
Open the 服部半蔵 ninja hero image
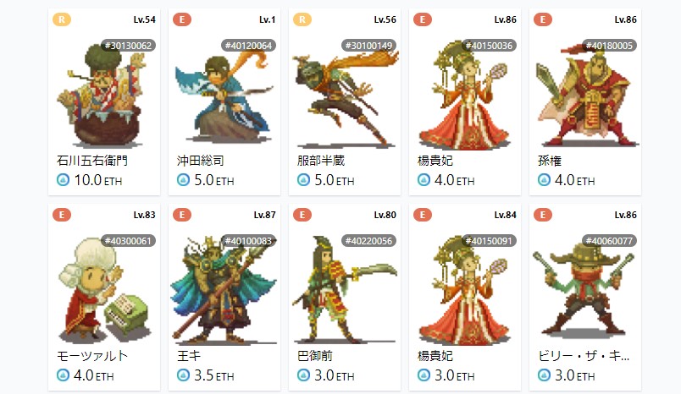pyautogui.click(x=345, y=98)
